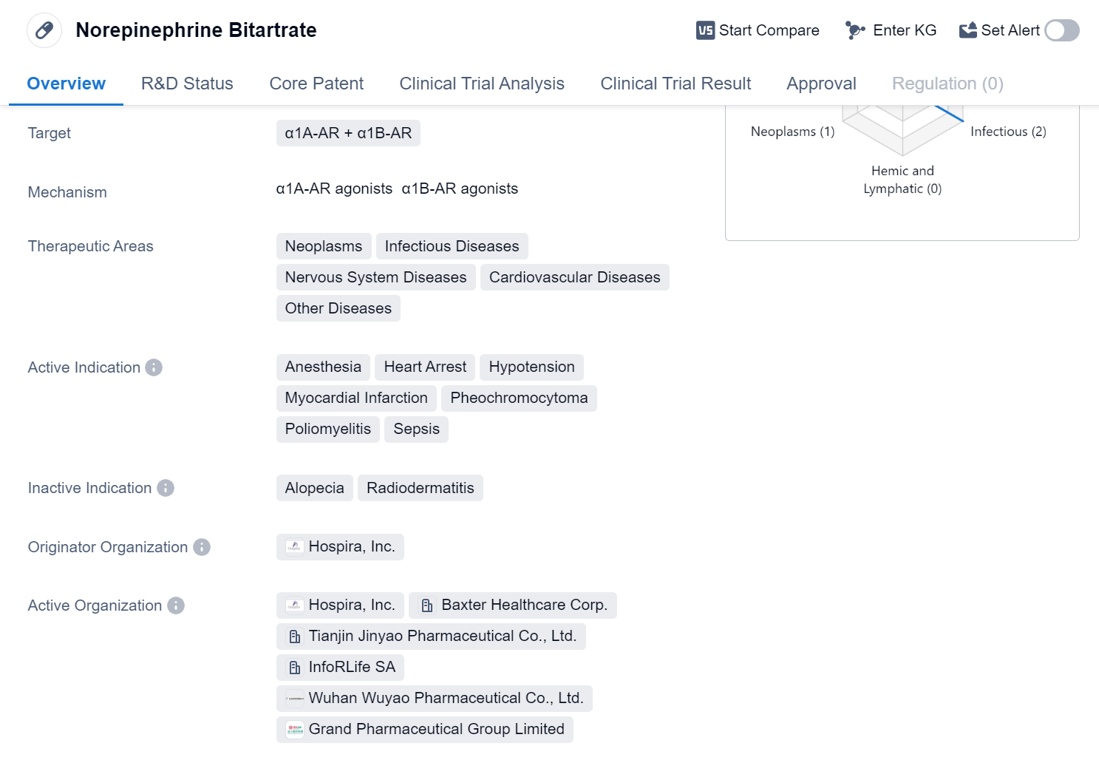1099x760 pixels.
Task: Click info icon beside Originator Organization
Action: (202, 547)
